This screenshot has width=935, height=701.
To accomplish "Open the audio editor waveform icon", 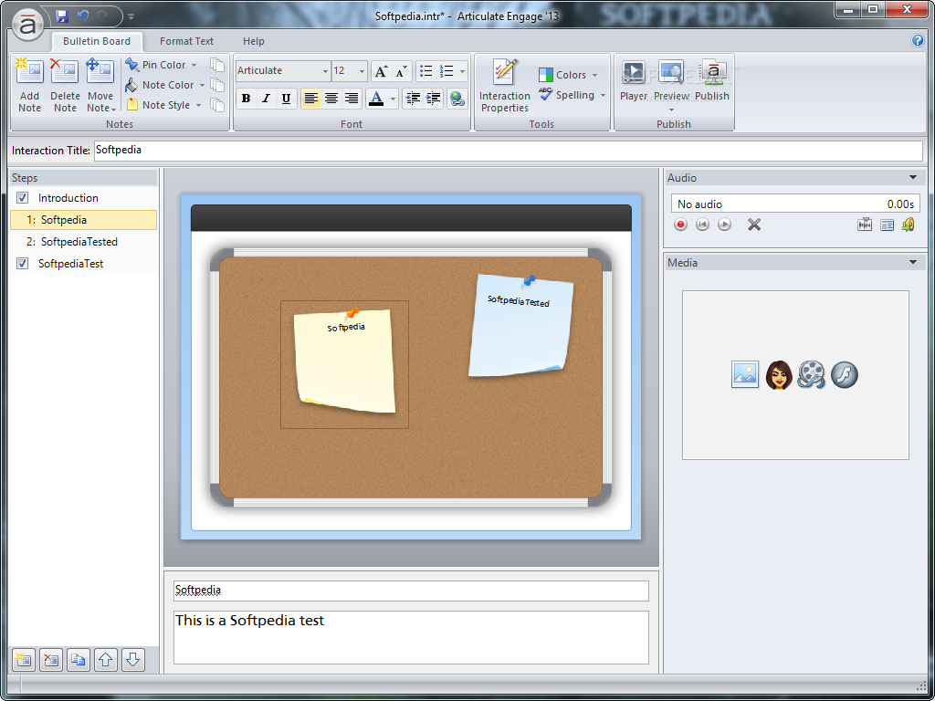I will tap(865, 225).
